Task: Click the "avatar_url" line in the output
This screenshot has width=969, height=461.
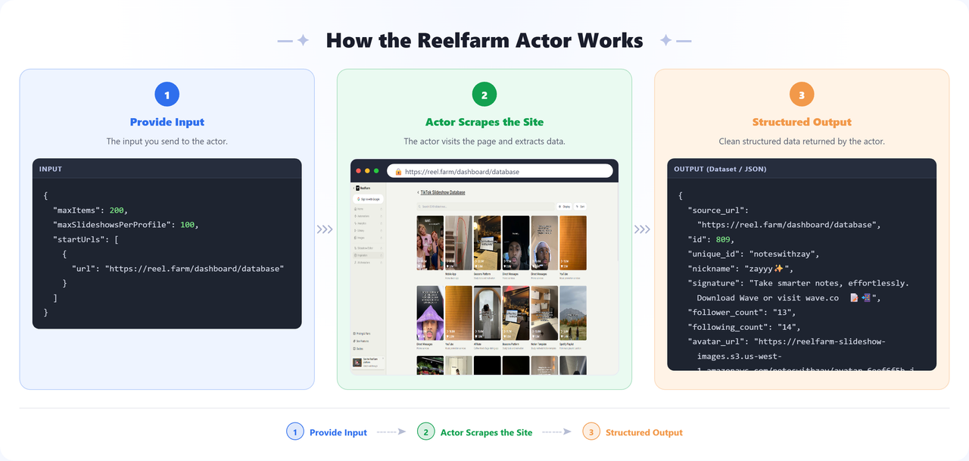Action: [x=787, y=341]
